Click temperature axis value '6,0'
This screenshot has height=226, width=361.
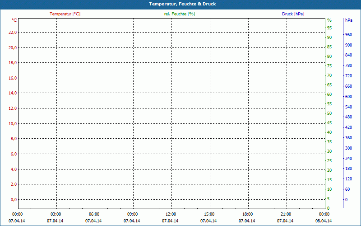pos(14,154)
